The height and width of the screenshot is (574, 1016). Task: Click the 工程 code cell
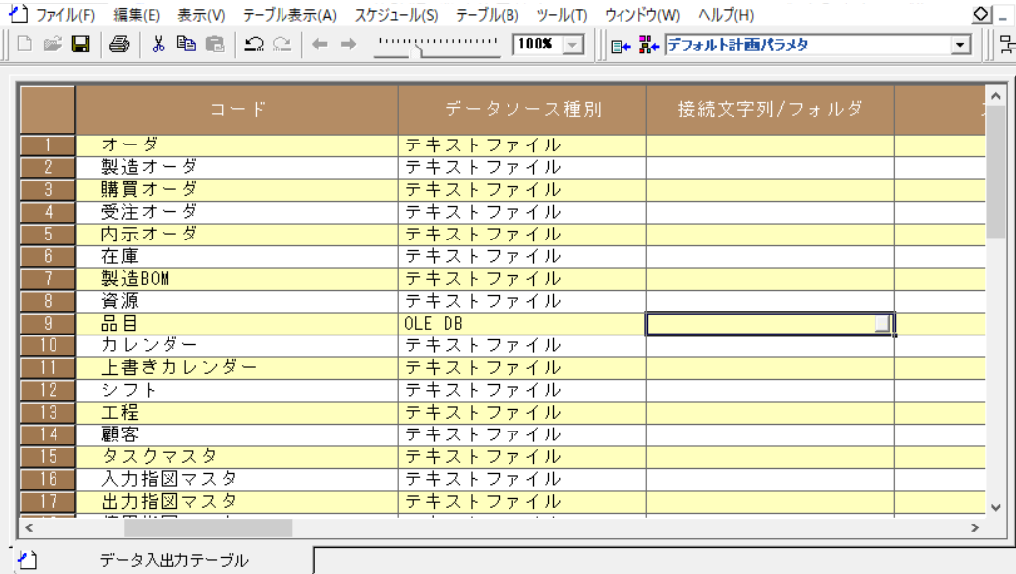point(237,412)
